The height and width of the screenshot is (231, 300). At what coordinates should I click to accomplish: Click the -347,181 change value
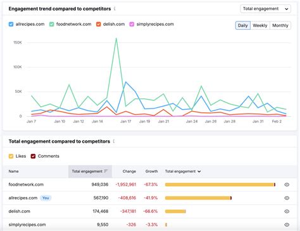tap(128, 211)
